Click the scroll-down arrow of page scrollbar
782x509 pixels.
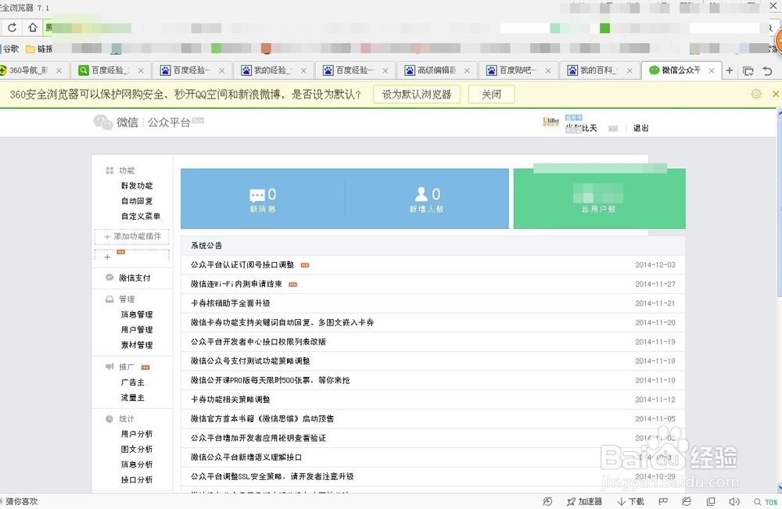(780, 487)
